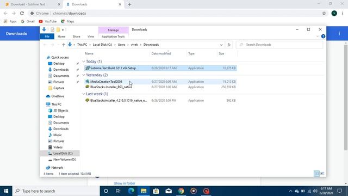Screen dimensions: 348x196
Task: Click new folder icon in title bar
Action: tap(58, 29)
